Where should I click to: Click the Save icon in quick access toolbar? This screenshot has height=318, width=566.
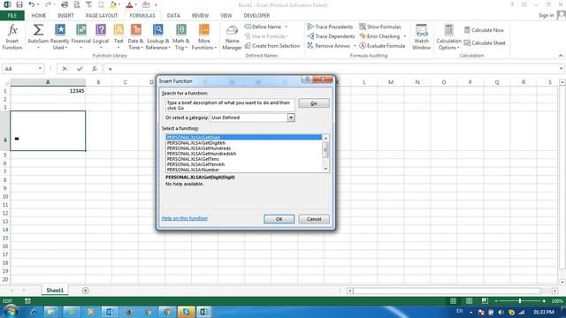pyautogui.click(x=19, y=4)
